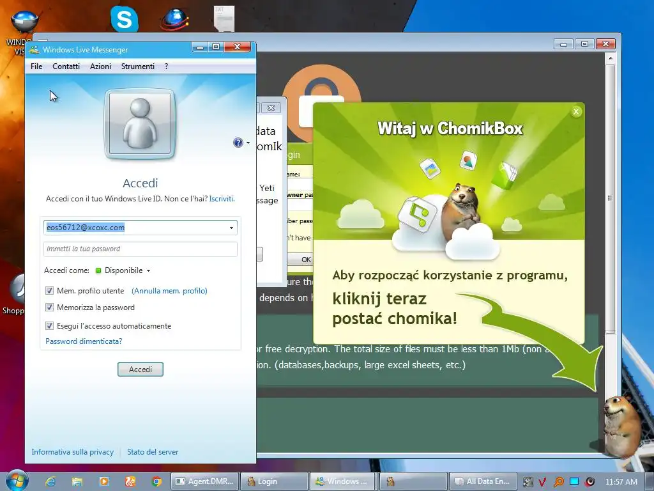Switch to Windows Live Messenger taskbar button

click(343, 481)
